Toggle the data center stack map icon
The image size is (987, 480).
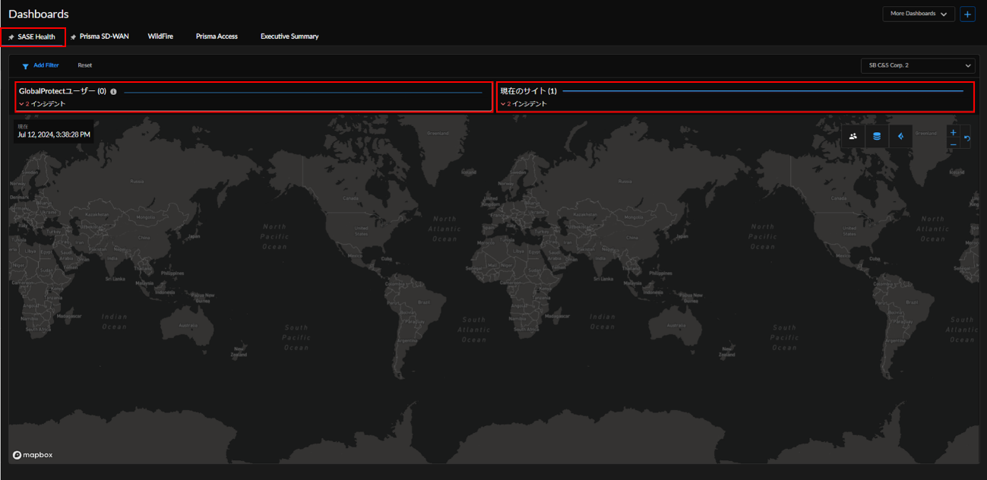click(x=877, y=137)
